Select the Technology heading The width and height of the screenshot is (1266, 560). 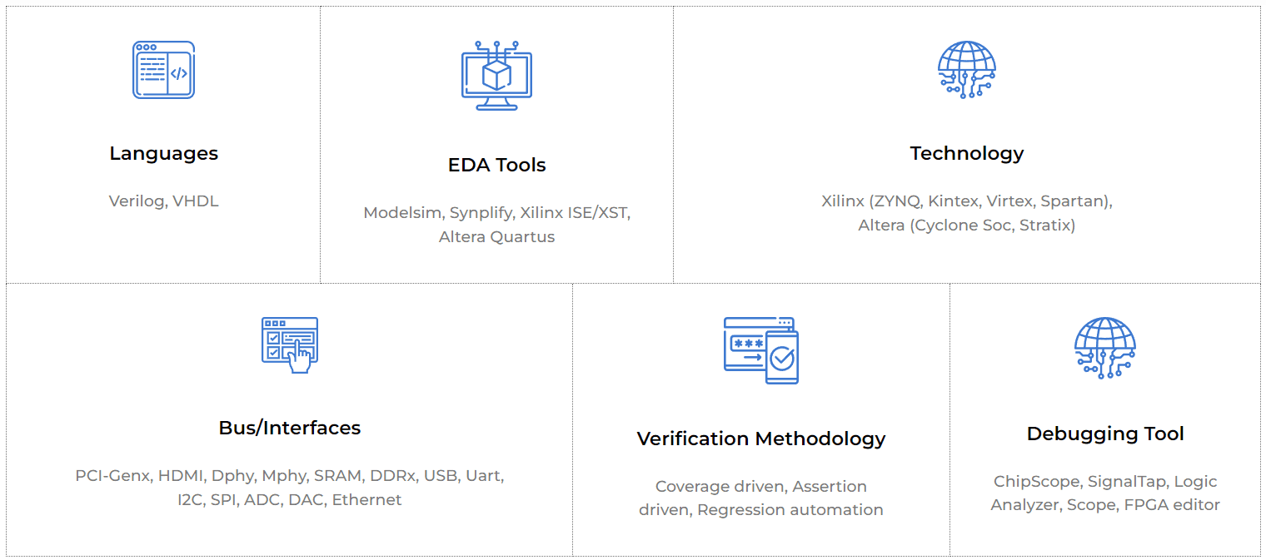coord(967,153)
